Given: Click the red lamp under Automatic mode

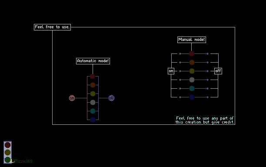Looking at the screenshot, I should (x=93, y=76).
